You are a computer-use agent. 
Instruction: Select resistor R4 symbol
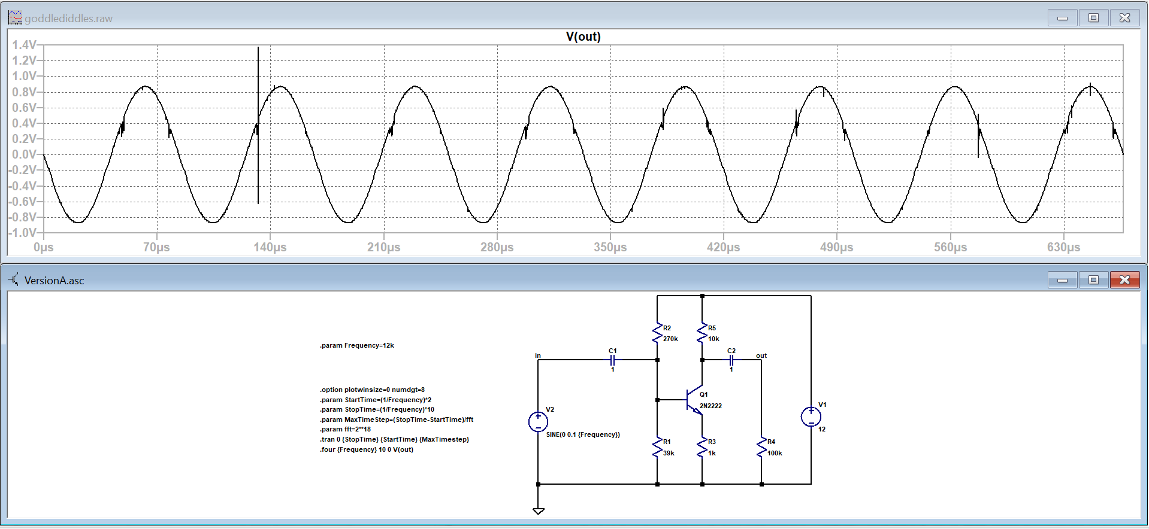pyautogui.click(x=761, y=448)
